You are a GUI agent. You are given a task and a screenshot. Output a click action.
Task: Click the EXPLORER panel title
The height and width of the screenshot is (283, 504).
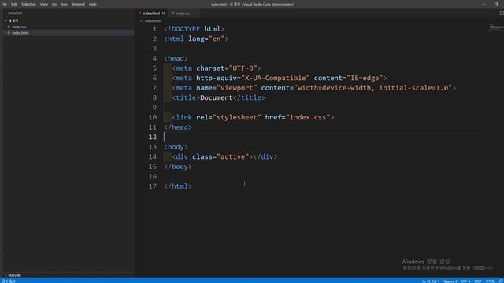(x=15, y=13)
